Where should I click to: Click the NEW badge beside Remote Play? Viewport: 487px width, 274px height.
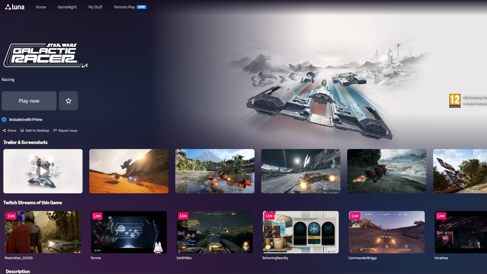(x=142, y=7)
